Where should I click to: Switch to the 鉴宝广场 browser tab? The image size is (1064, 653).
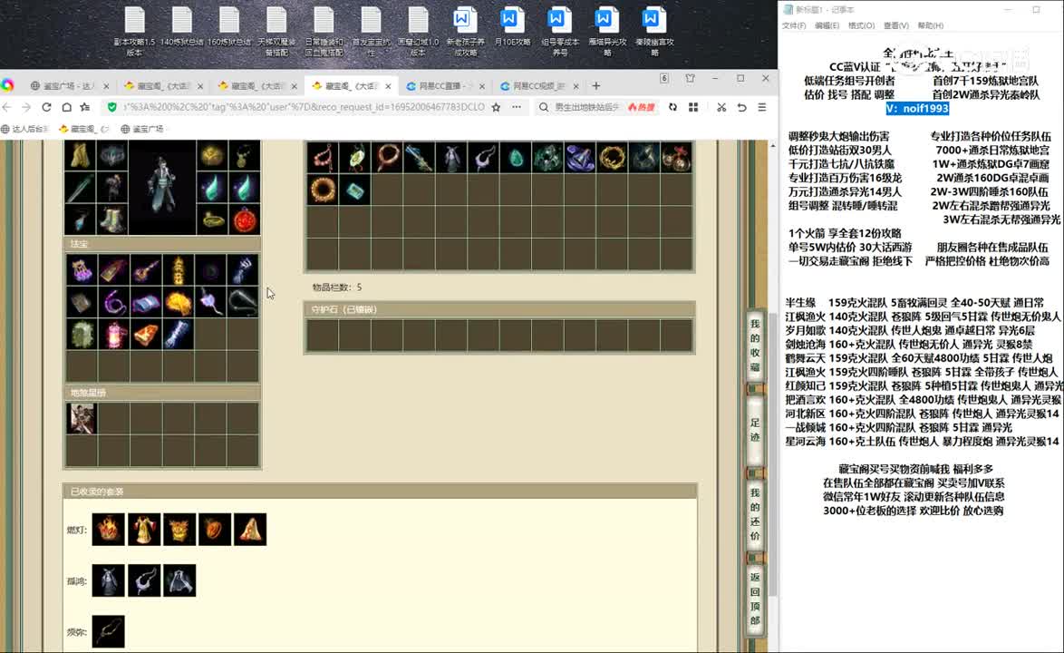pyautogui.click(x=68, y=86)
